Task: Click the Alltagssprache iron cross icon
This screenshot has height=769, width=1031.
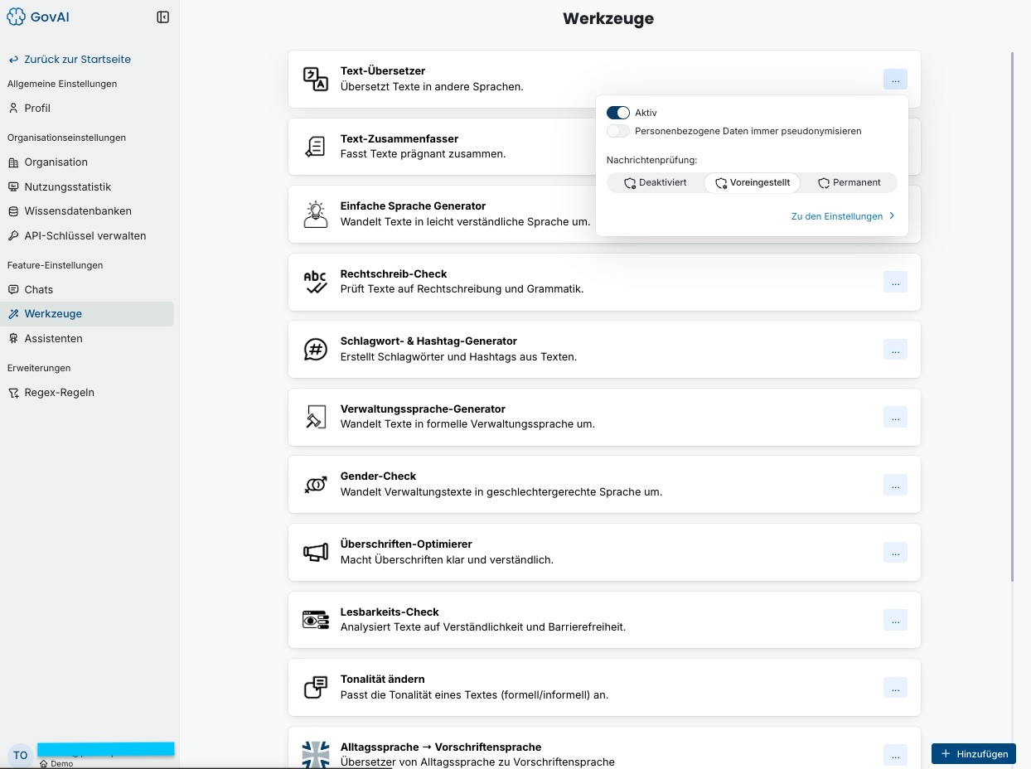Action: click(316, 755)
